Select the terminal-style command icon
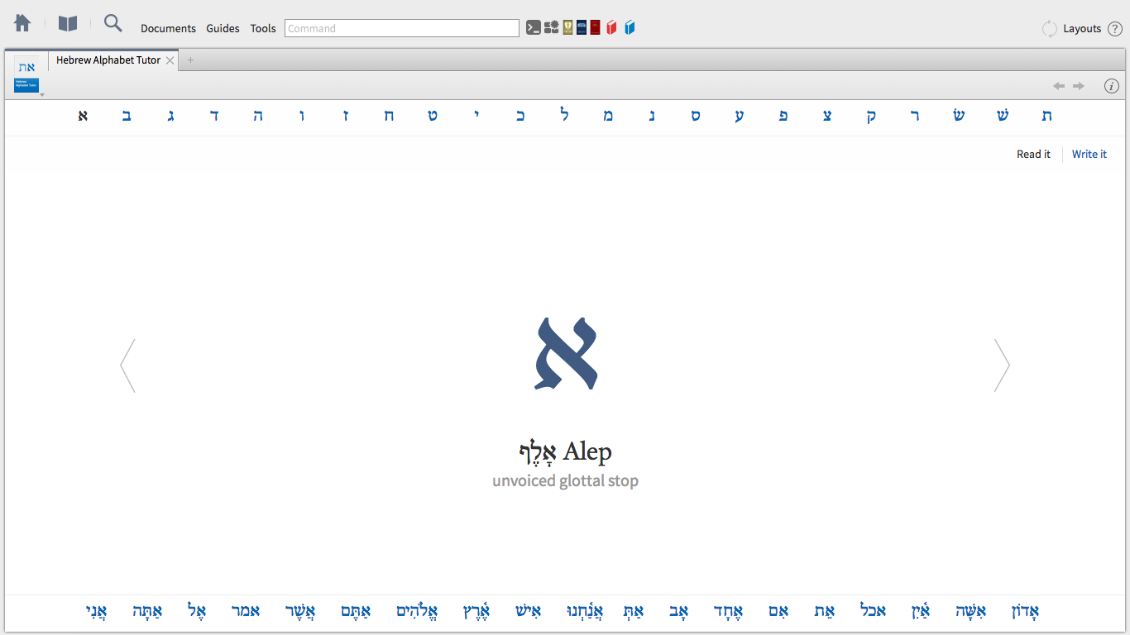Screen dimensions: 1130x635 (x=534, y=27)
